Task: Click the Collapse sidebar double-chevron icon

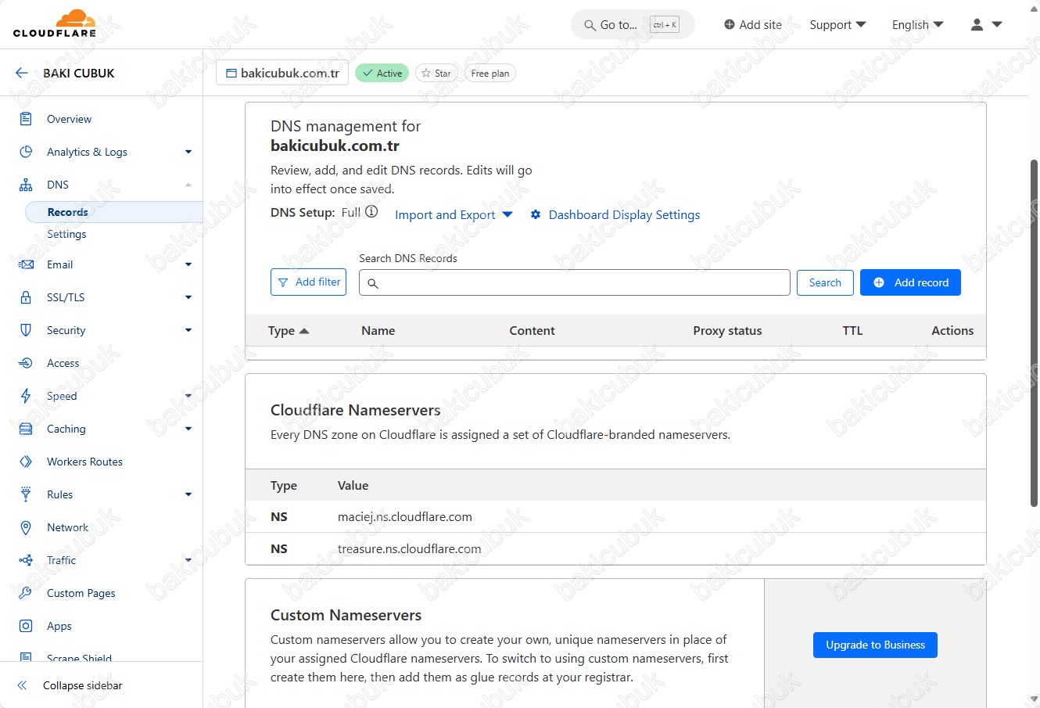Action: click(22, 685)
